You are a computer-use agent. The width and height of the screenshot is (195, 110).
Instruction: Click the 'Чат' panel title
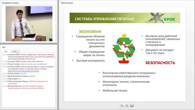point(4,47)
